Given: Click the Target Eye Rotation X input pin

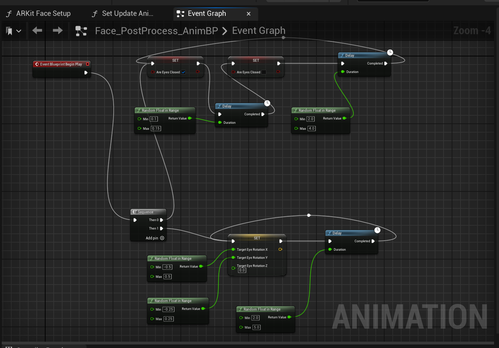Looking at the screenshot, I should point(233,250).
